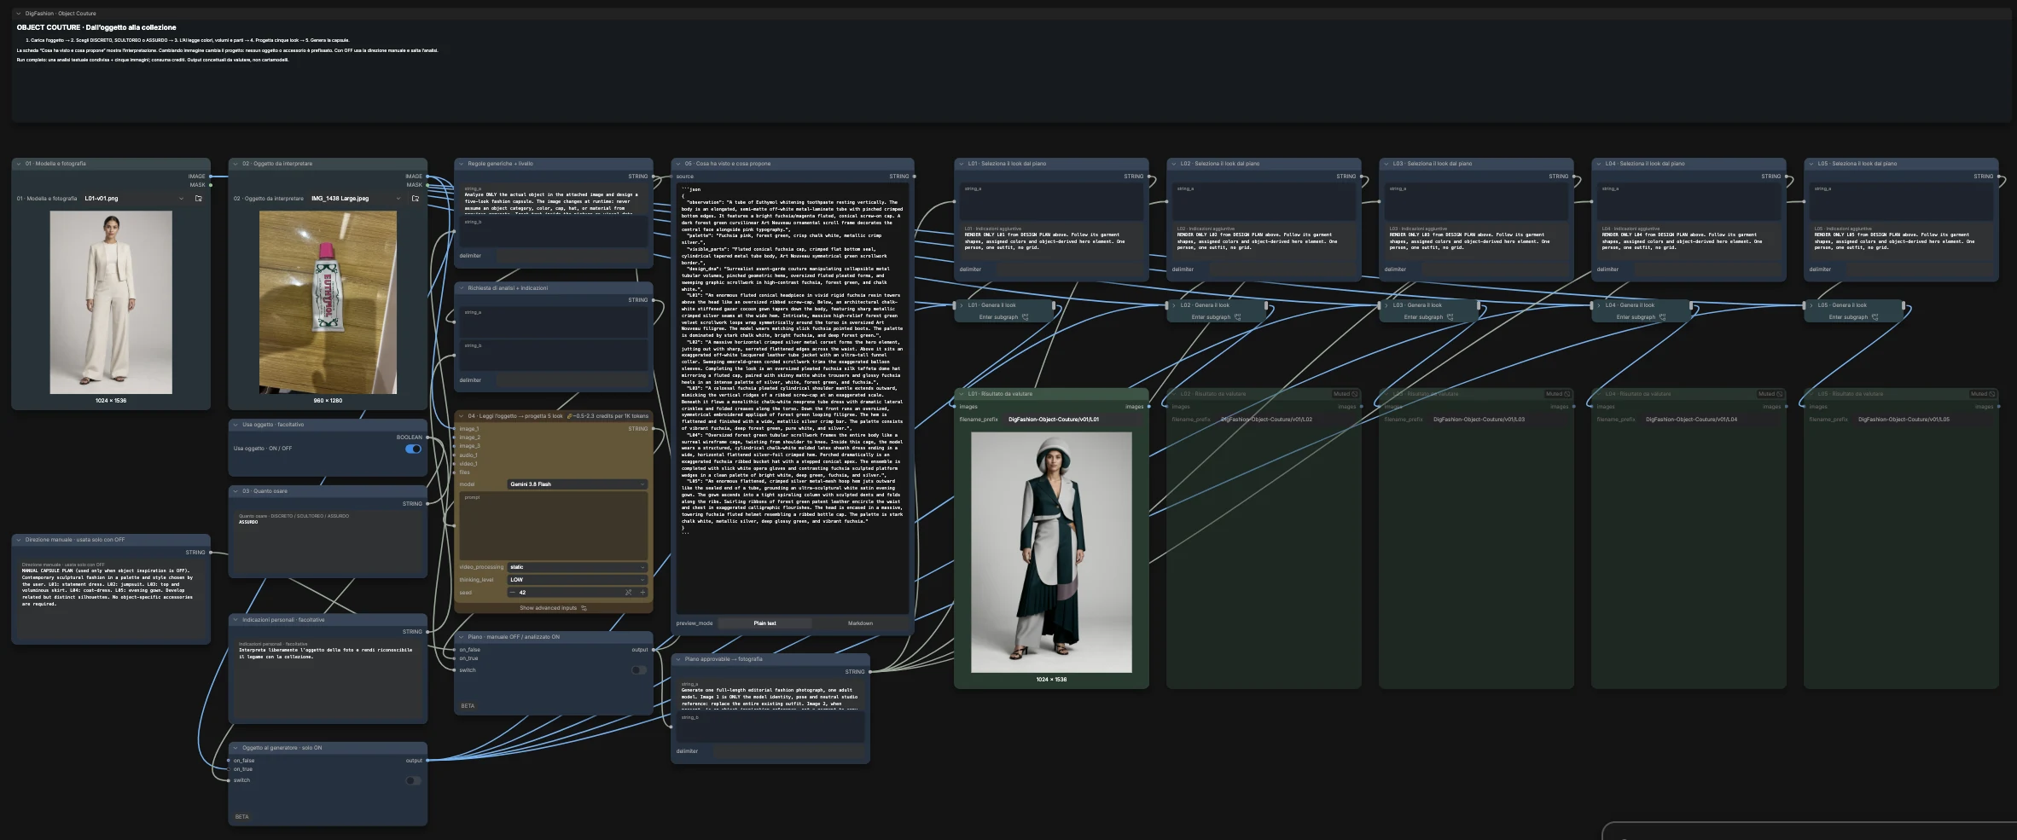This screenshot has width=2017, height=840.
Task: Click IMAGE output slot of 01 Modella e fotografia
Action: click(210, 177)
